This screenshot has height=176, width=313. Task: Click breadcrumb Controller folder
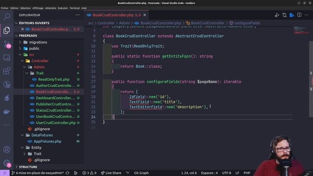click(x=106, y=23)
